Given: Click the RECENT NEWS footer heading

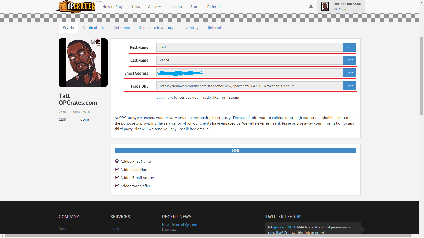Looking at the screenshot, I should 177,217.
